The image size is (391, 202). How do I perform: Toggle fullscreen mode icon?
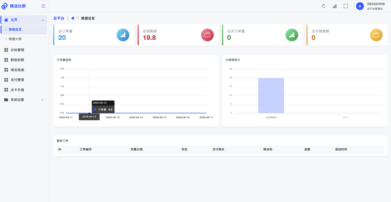point(346,6)
